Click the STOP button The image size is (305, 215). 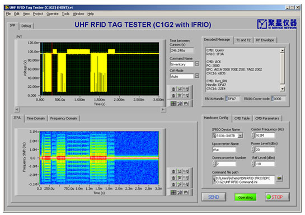(277, 197)
